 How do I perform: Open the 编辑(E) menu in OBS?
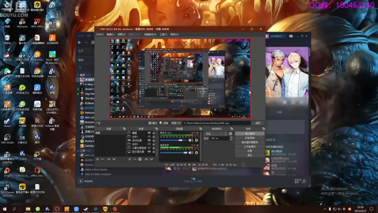click(x=111, y=35)
